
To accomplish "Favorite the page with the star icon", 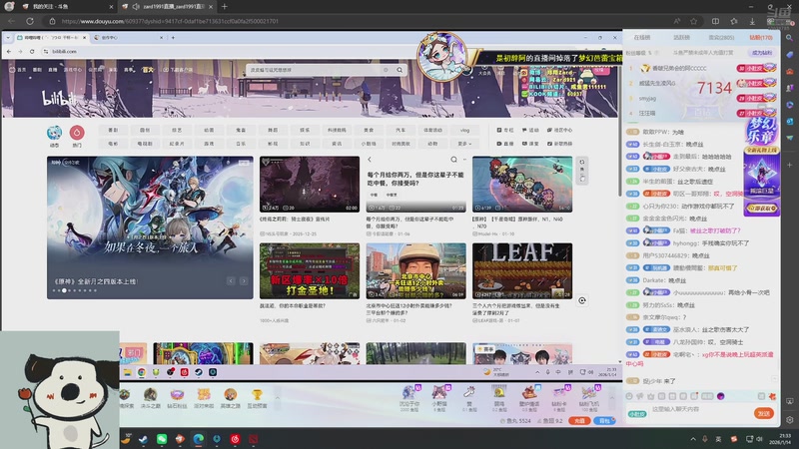I will 693,21.
